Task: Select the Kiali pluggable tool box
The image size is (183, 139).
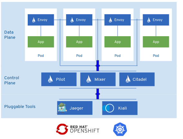Action: click(120, 108)
